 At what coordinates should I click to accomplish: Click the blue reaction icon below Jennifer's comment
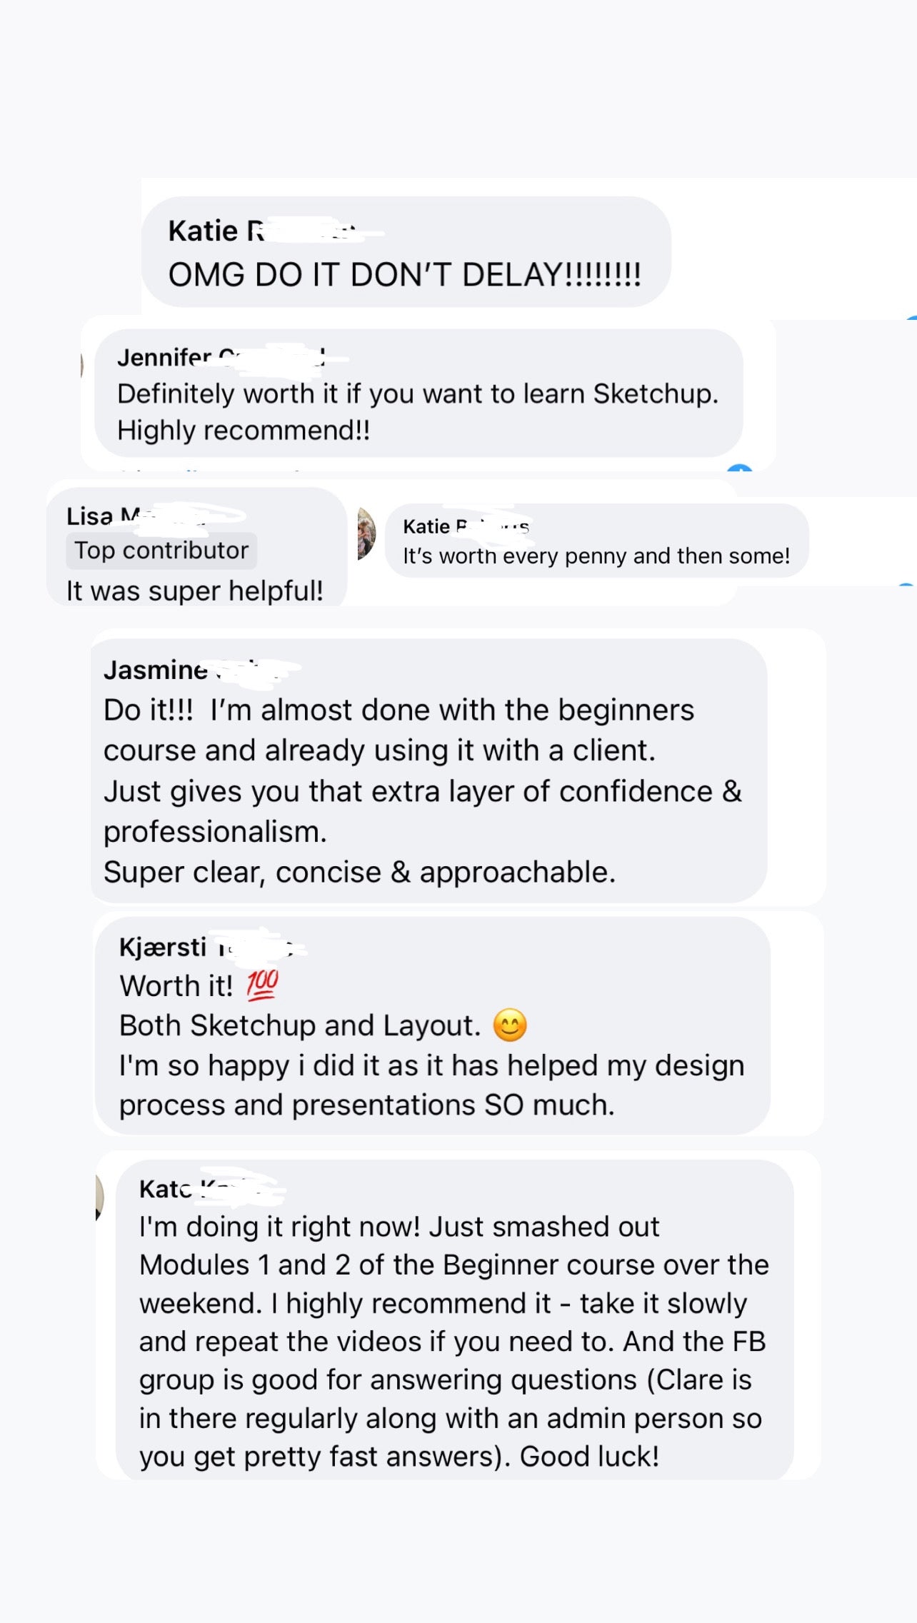click(x=739, y=468)
